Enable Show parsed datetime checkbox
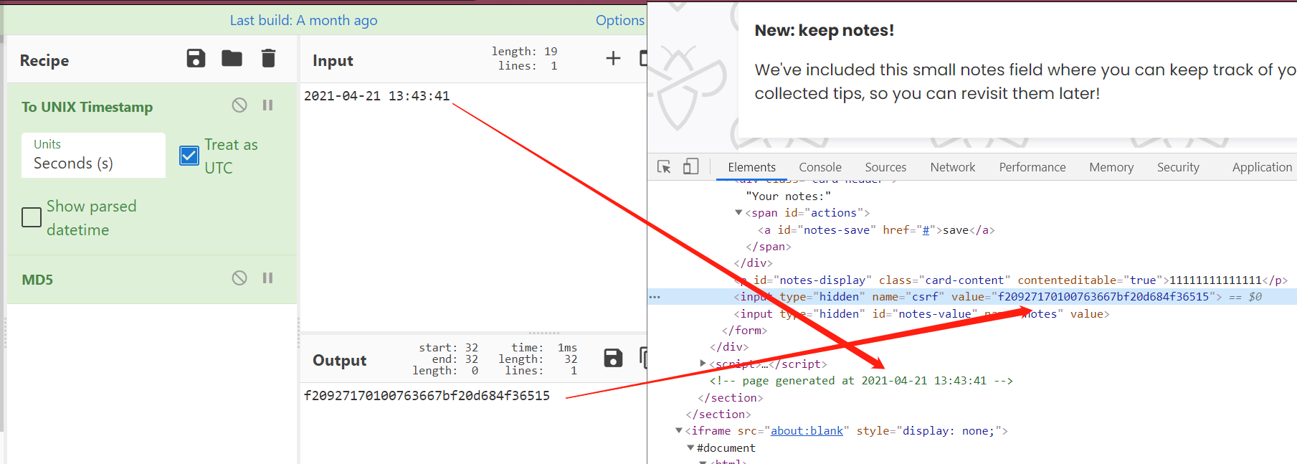The image size is (1297, 464). point(32,217)
